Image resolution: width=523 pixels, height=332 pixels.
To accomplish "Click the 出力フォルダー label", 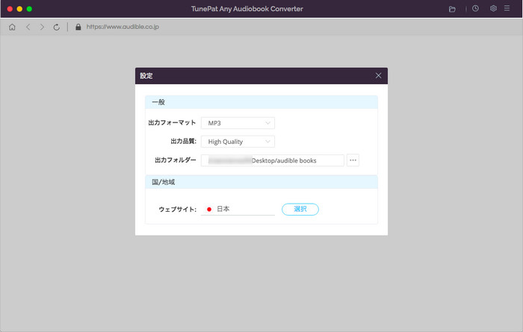I will pyautogui.click(x=176, y=160).
